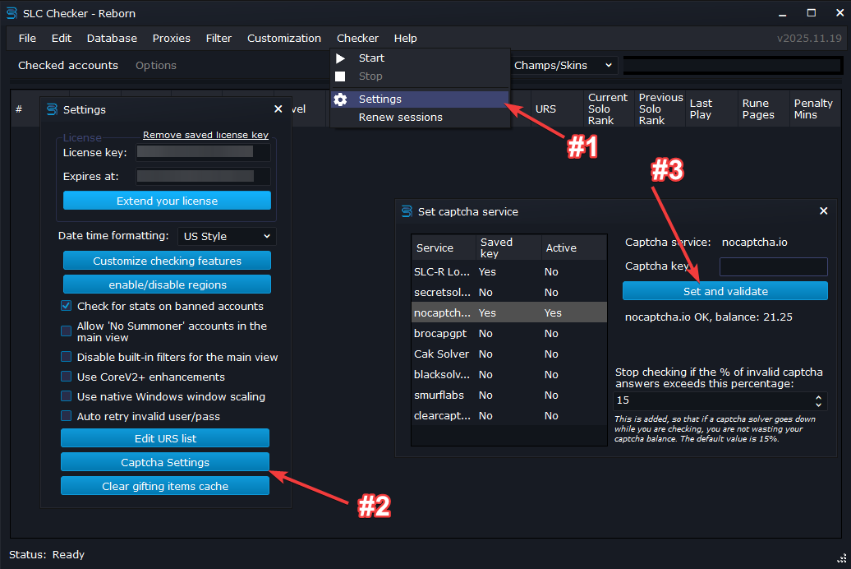851x569 pixels.
Task: Enable Use native Windows window scaling
Action: click(67, 396)
